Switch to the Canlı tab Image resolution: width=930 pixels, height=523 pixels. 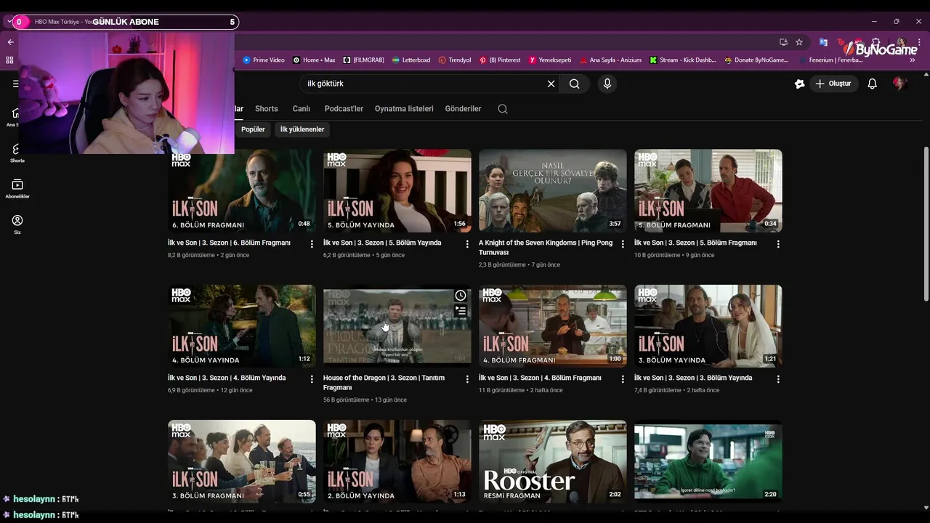301,109
